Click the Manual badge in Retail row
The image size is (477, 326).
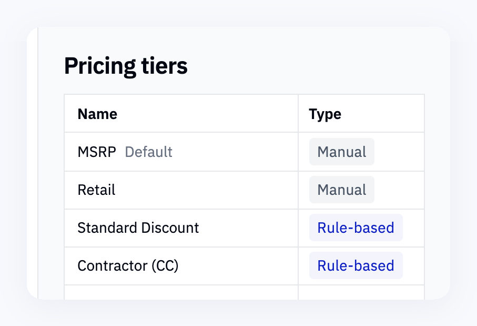(x=342, y=190)
